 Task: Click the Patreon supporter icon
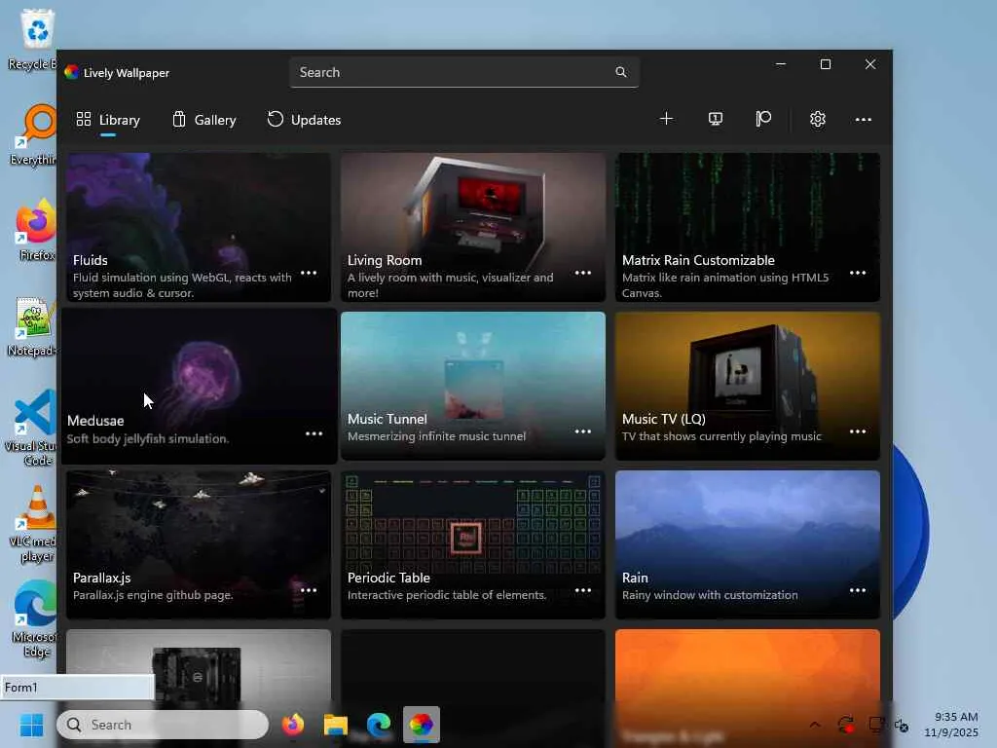(763, 119)
